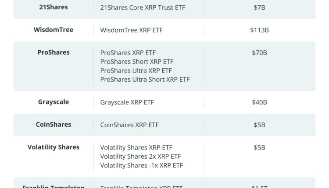Click the $113B value

click(259, 30)
